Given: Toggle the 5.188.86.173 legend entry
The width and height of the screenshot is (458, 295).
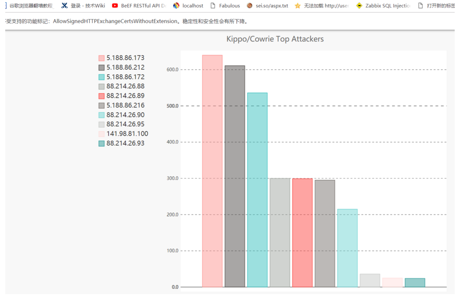Looking at the screenshot, I should [x=122, y=58].
